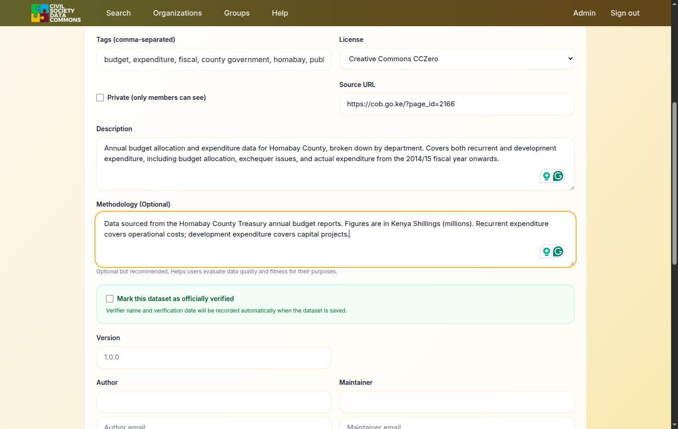Viewport: 678px width, 429px height.
Task: Open the Search menu item
Action: 118,13
